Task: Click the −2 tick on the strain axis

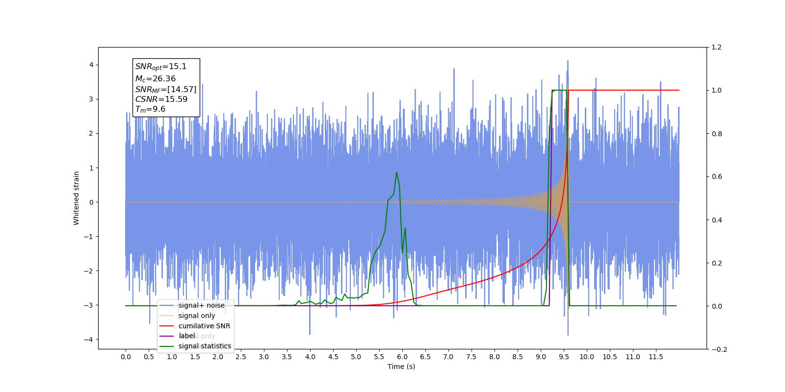Action: [x=88, y=271]
